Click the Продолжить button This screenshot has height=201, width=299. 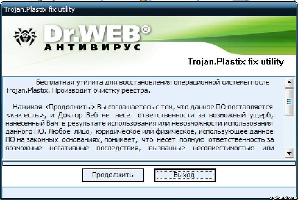pyautogui.click(x=113, y=175)
